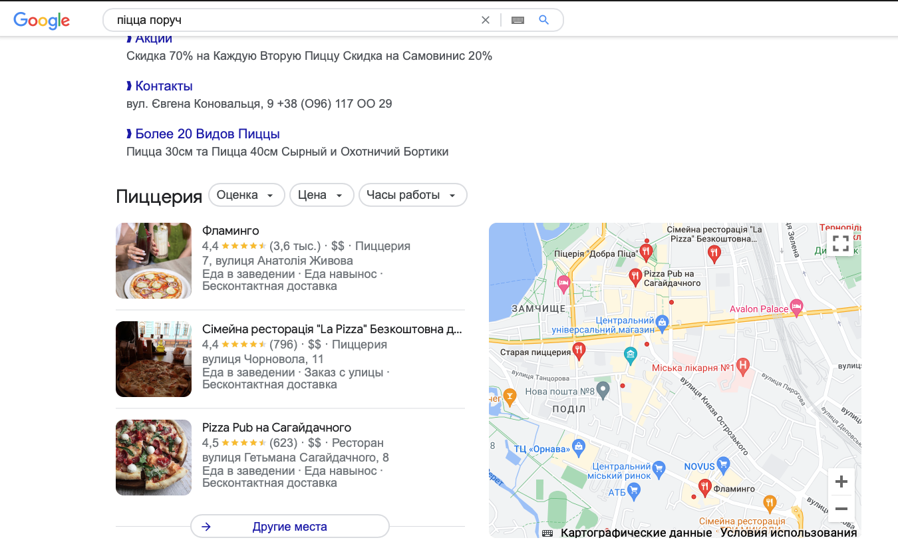Viewport: 898px width, 552px height.
Task: Click the 4,5 rating of Pizza Pub
Action: click(210, 443)
